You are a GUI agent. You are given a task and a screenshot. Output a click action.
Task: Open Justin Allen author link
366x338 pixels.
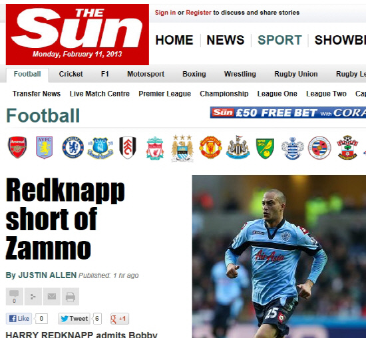47,275
